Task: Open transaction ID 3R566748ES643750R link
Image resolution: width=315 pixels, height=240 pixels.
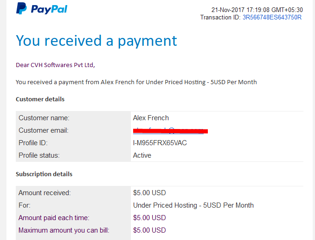Action: [272, 18]
